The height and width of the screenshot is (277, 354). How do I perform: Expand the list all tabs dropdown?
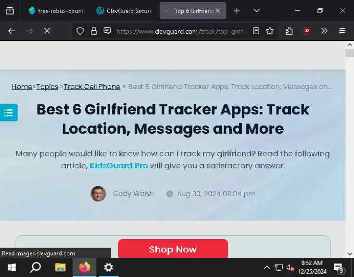256,11
